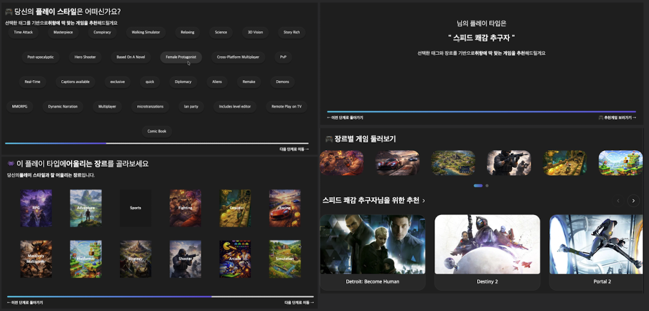Pick the Demons tag

pos(282,82)
